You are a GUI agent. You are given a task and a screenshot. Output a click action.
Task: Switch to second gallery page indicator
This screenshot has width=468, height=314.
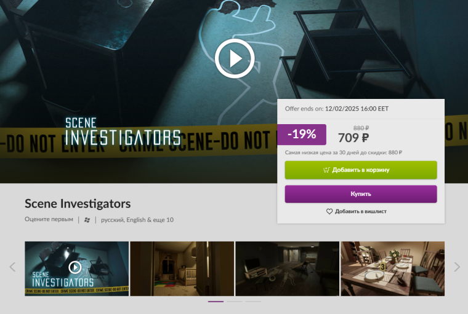235,302
